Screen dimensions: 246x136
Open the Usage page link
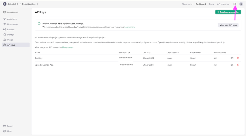point(67,47)
